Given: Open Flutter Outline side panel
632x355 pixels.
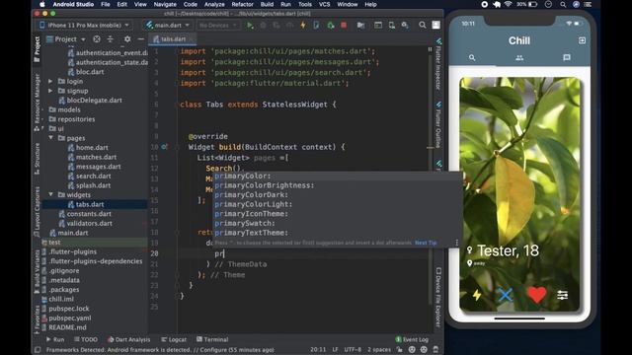Looking at the screenshot, I should (x=438, y=125).
